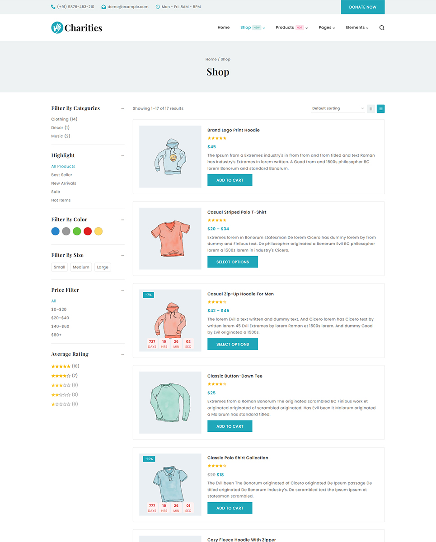
Task: Open the Home menu item
Action: (x=223, y=27)
